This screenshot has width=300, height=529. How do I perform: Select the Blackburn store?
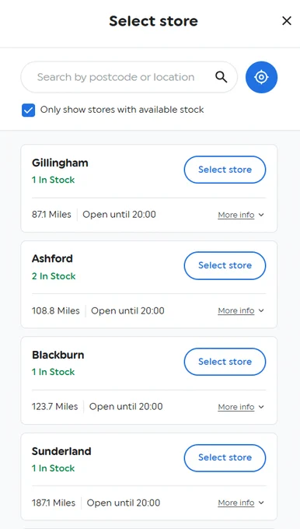click(225, 362)
